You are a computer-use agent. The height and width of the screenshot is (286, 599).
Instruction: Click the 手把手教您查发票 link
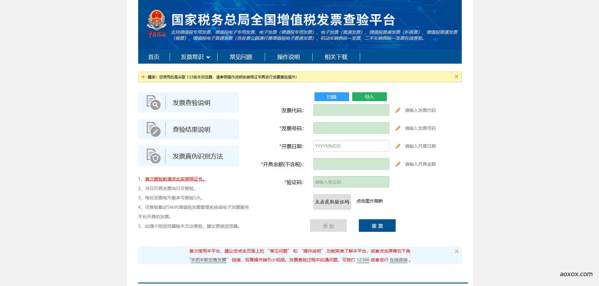tap(208, 260)
